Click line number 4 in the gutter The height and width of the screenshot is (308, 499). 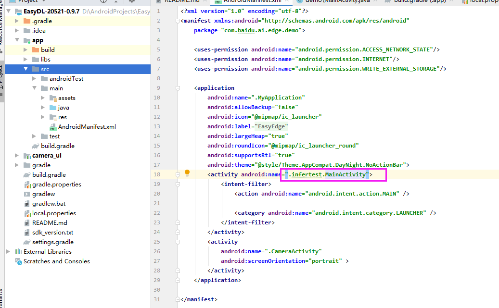click(158, 40)
